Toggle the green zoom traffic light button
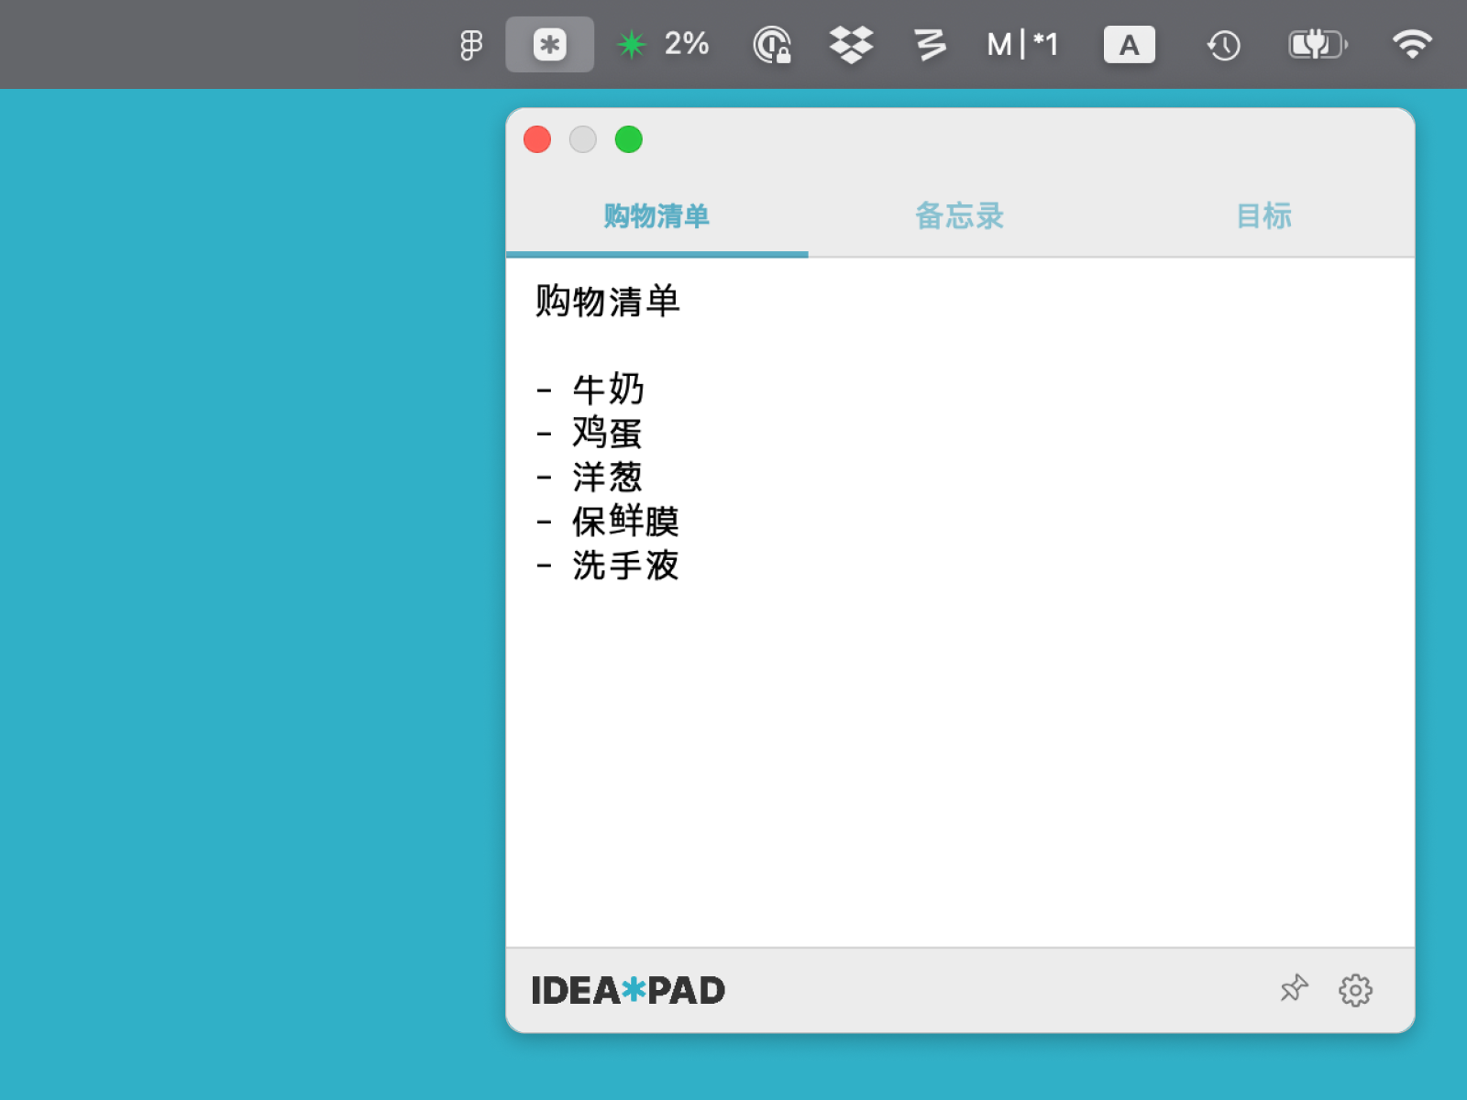Viewport: 1467px width, 1100px height. (629, 139)
